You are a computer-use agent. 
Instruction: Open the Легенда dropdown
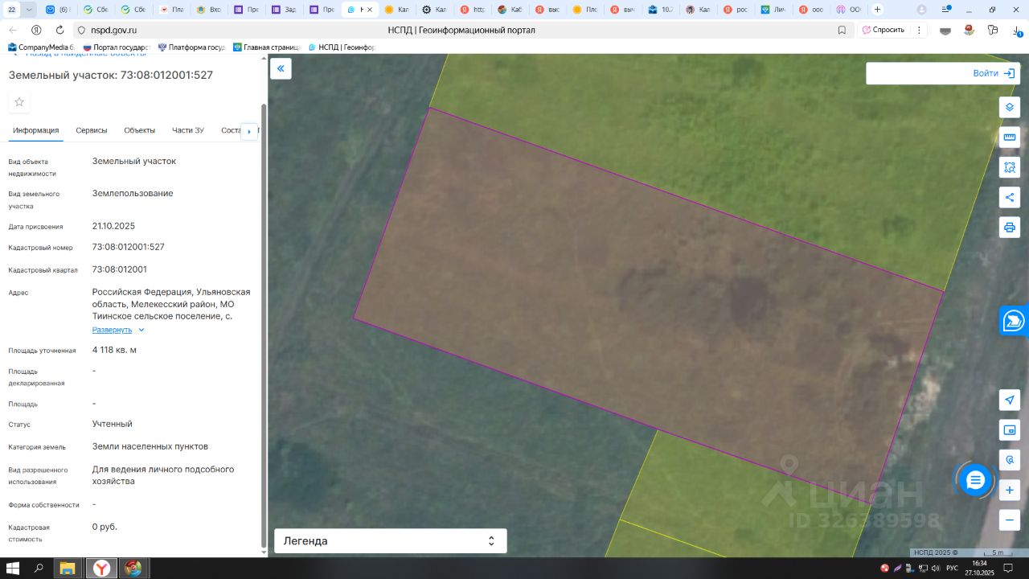pos(390,541)
